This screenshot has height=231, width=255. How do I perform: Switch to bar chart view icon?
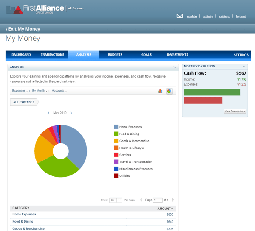[160, 91]
